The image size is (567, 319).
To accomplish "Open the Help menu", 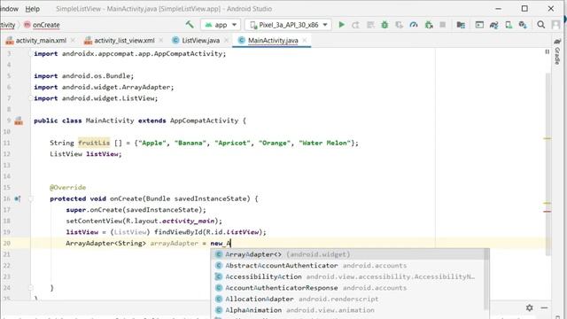I will tap(32, 9).
